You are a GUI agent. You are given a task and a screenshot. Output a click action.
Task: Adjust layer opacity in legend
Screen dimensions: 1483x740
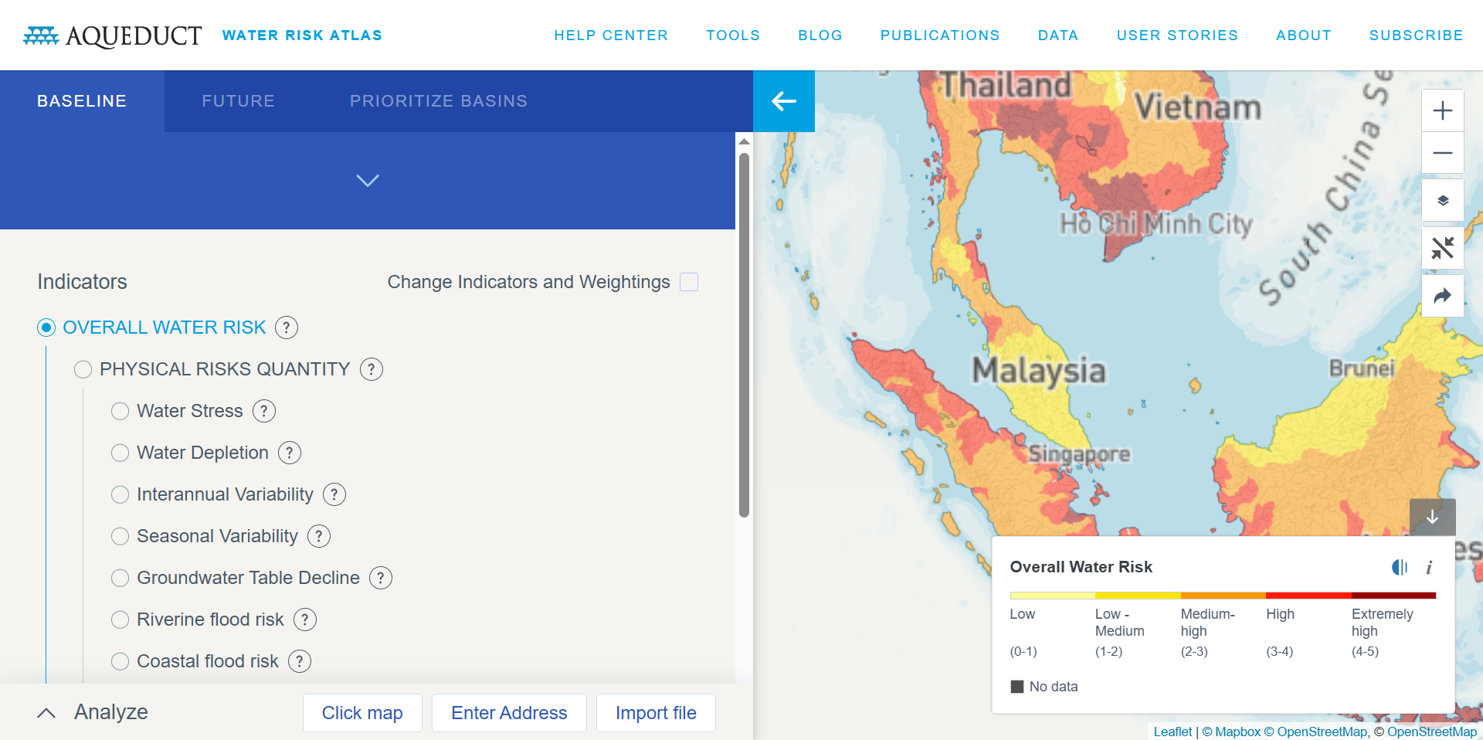click(1399, 568)
